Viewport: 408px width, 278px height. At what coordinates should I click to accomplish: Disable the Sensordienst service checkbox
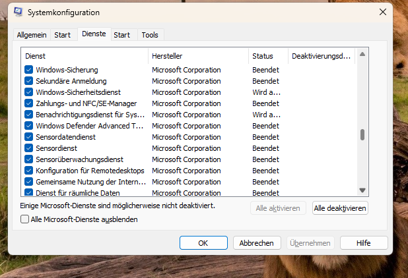(28, 148)
